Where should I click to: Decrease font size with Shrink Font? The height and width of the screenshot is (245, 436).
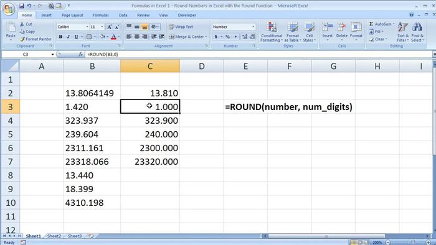click(x=117, y=27)
